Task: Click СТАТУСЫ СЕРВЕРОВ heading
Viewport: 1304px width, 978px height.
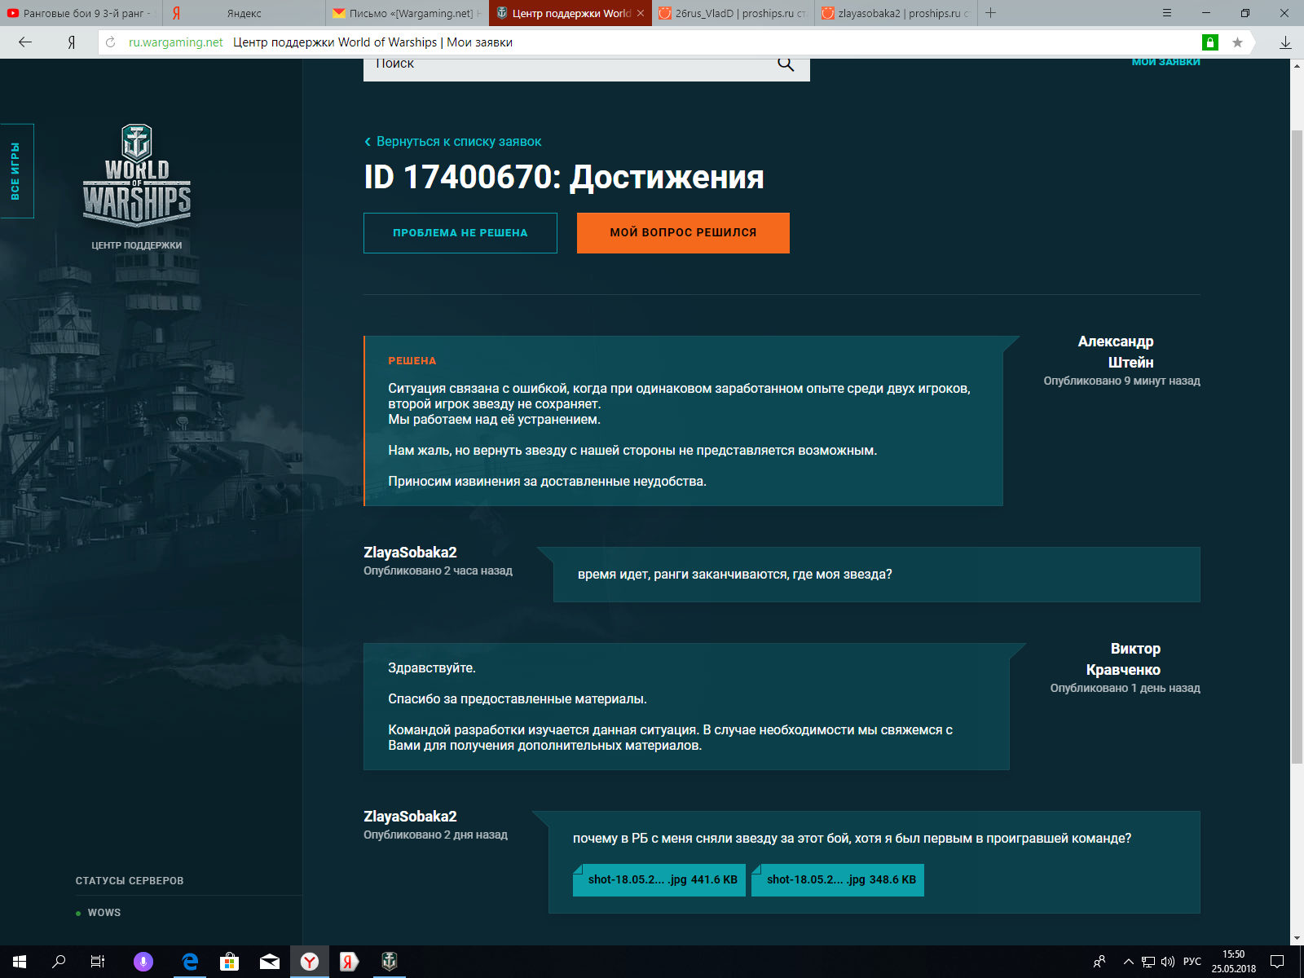Action: click(x=130, y=881)
